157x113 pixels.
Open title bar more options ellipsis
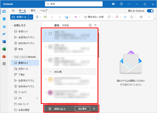tap(129, 4)
